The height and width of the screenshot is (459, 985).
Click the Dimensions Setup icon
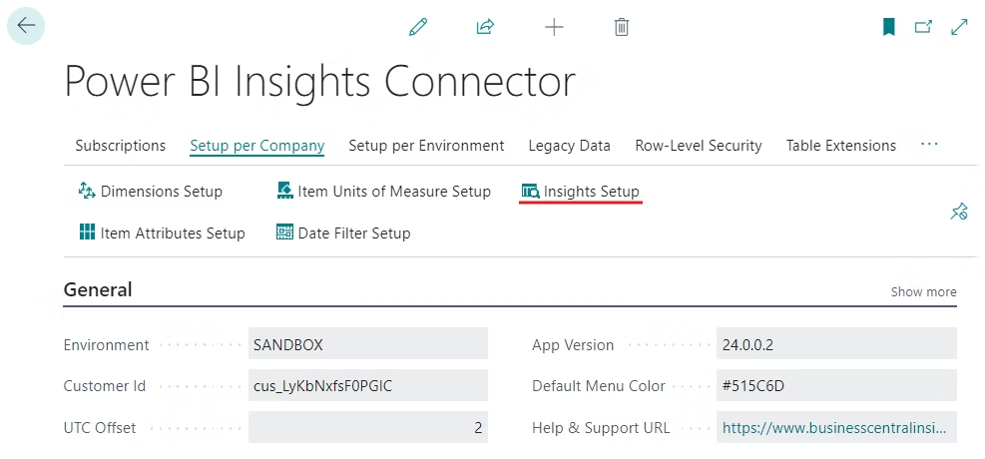point(87,191)
